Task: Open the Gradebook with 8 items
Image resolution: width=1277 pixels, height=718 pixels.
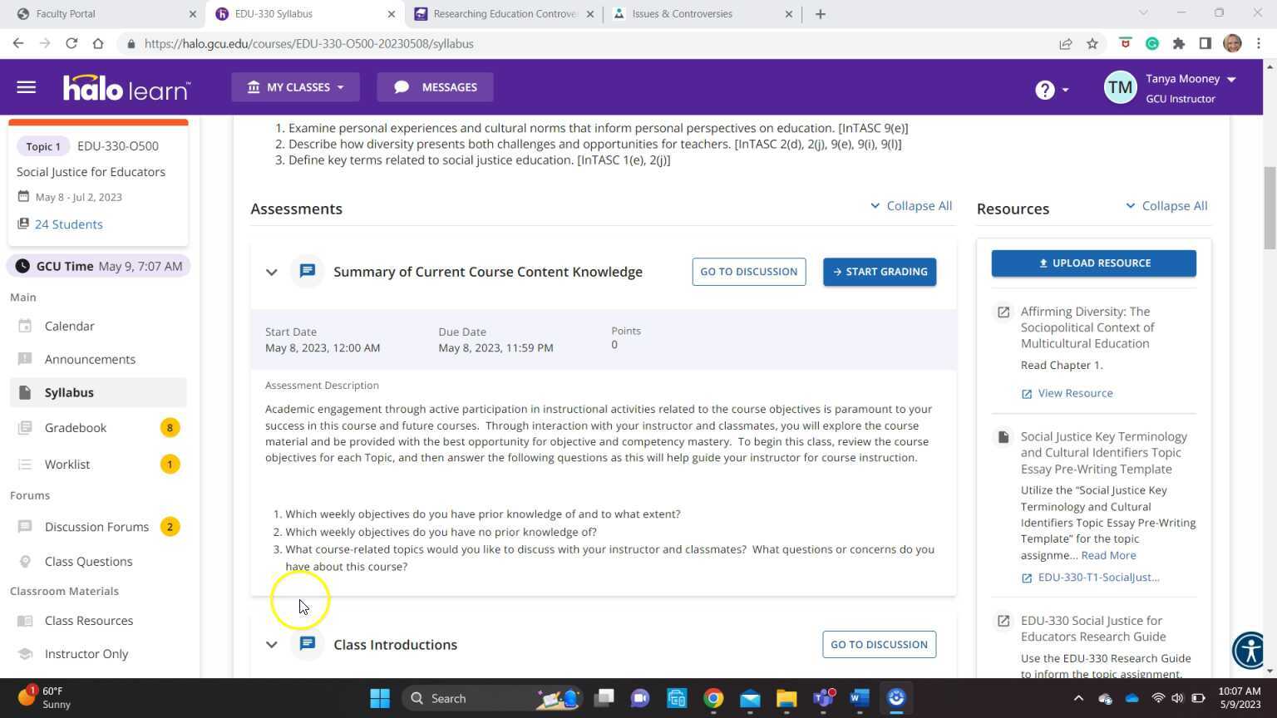Action: click(75, 427)
